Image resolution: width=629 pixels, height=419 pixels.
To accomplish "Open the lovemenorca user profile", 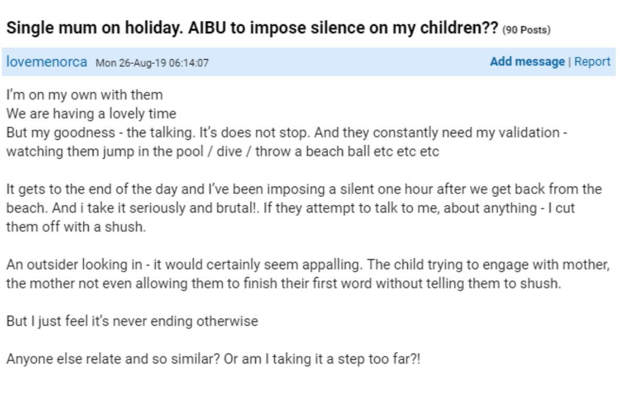I will point(47,62).
